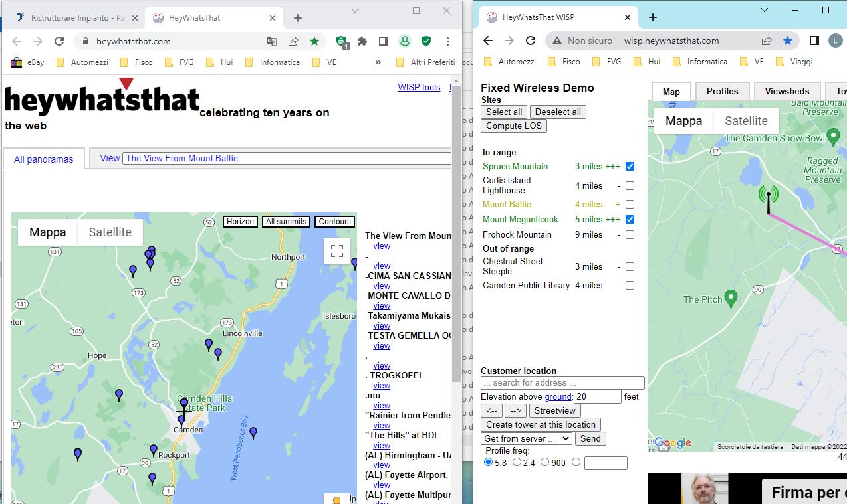Uncheck the Spruce Mountain site checkbox
The image size is (847, 504).
(x=630, y=166)
